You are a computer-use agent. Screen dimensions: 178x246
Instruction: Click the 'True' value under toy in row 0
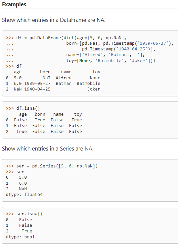[x=77, y=120]
